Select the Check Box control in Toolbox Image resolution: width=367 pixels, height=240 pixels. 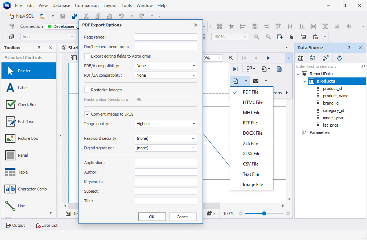(x=29, y=105)
